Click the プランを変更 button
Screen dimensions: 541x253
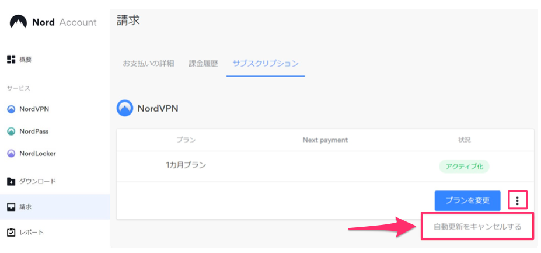(x=467, y=200)
